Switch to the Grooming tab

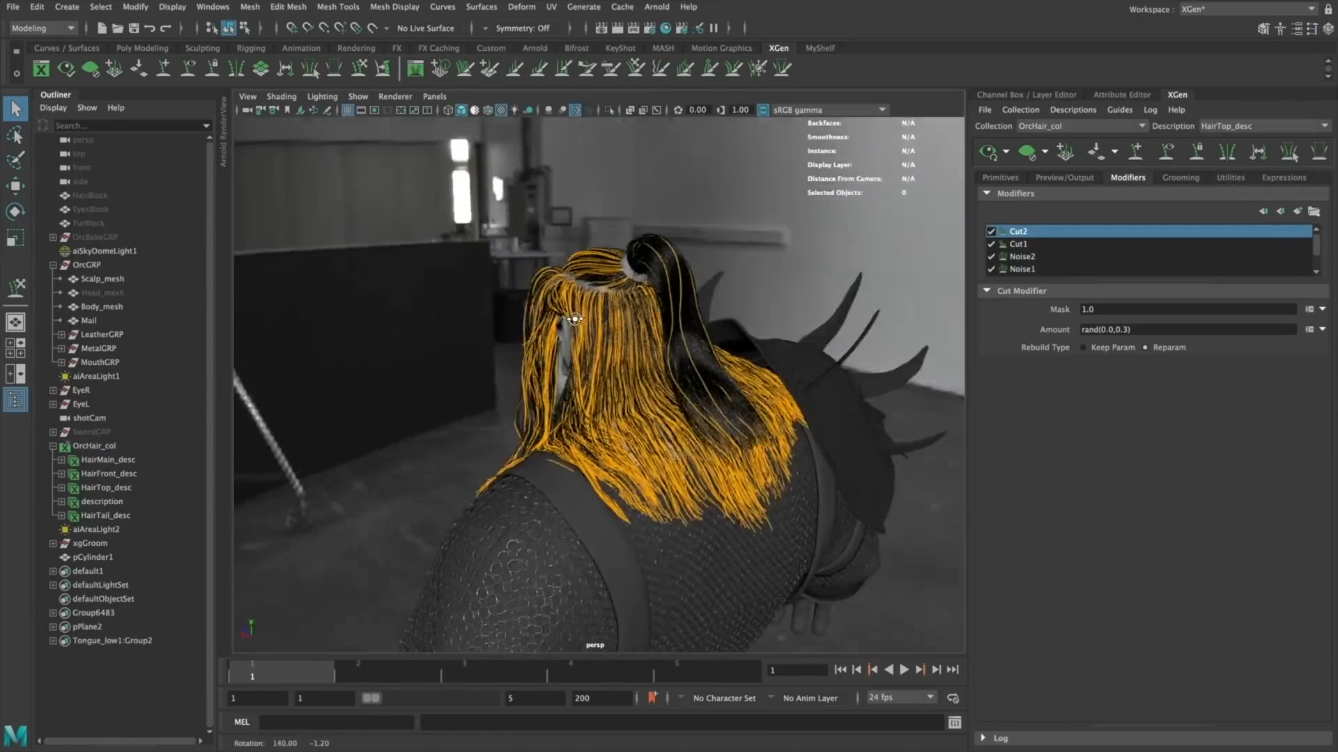[x=1181, y=178]
